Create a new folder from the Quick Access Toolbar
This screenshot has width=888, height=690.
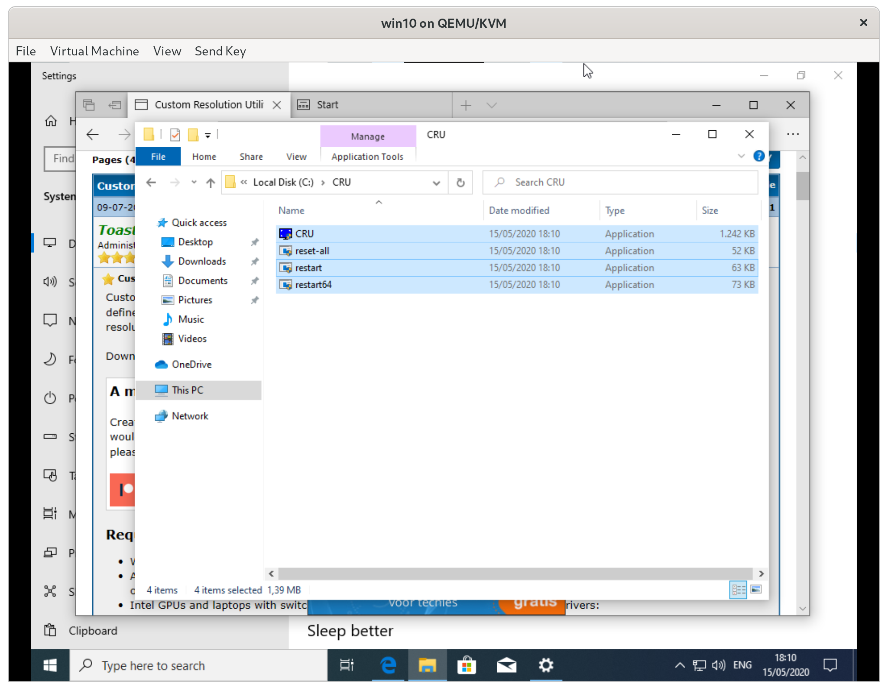[194, 135]
